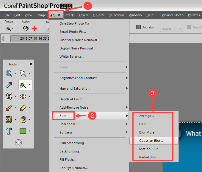Screen dimensions: 202x172
Task: Select the Dodge/Lighten tool
Action: 23,119
